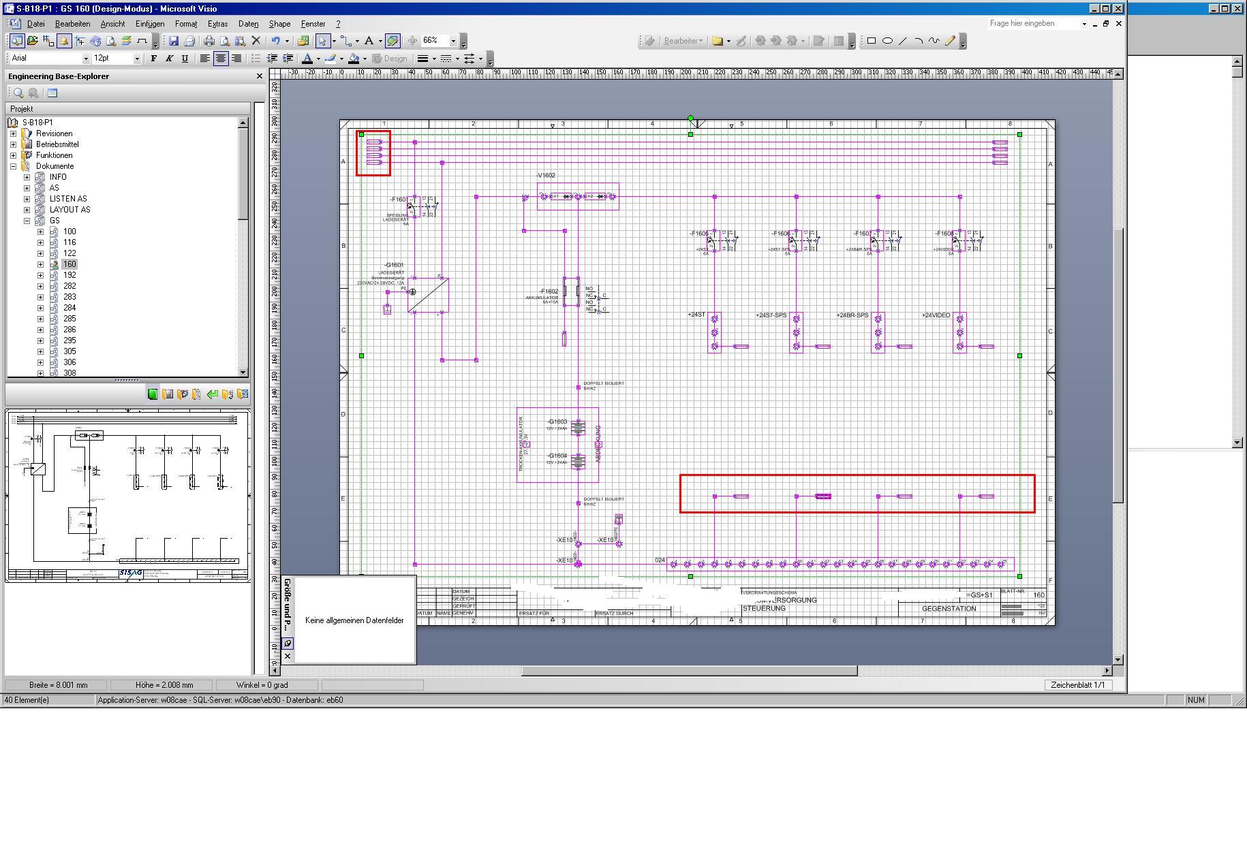
Task: Expand the Betriebsmittel tree node
Action: click(13, 144)
